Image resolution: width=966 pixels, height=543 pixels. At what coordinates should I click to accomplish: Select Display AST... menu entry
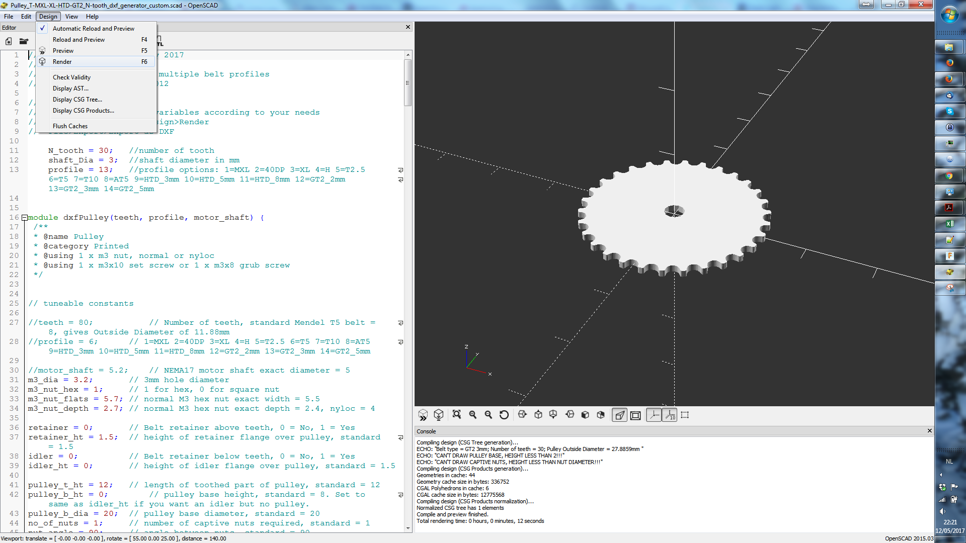(96, 88)
